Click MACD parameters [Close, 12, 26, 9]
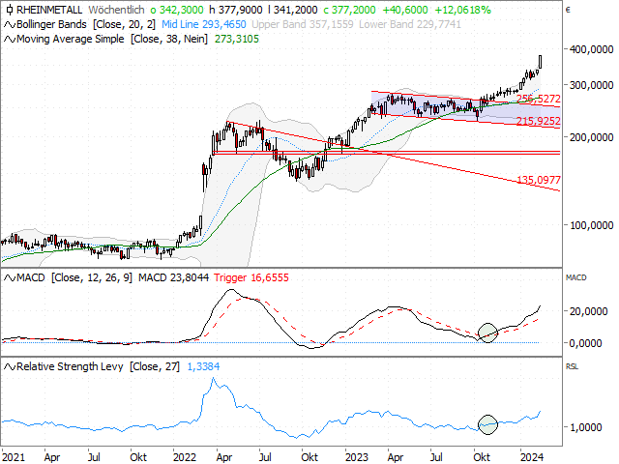This screenshot has width=619, height=464. [92, 277]
